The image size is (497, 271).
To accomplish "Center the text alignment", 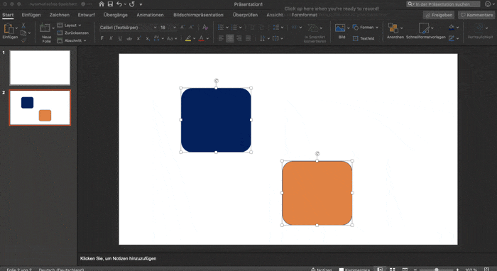I will tap(230, 38).
